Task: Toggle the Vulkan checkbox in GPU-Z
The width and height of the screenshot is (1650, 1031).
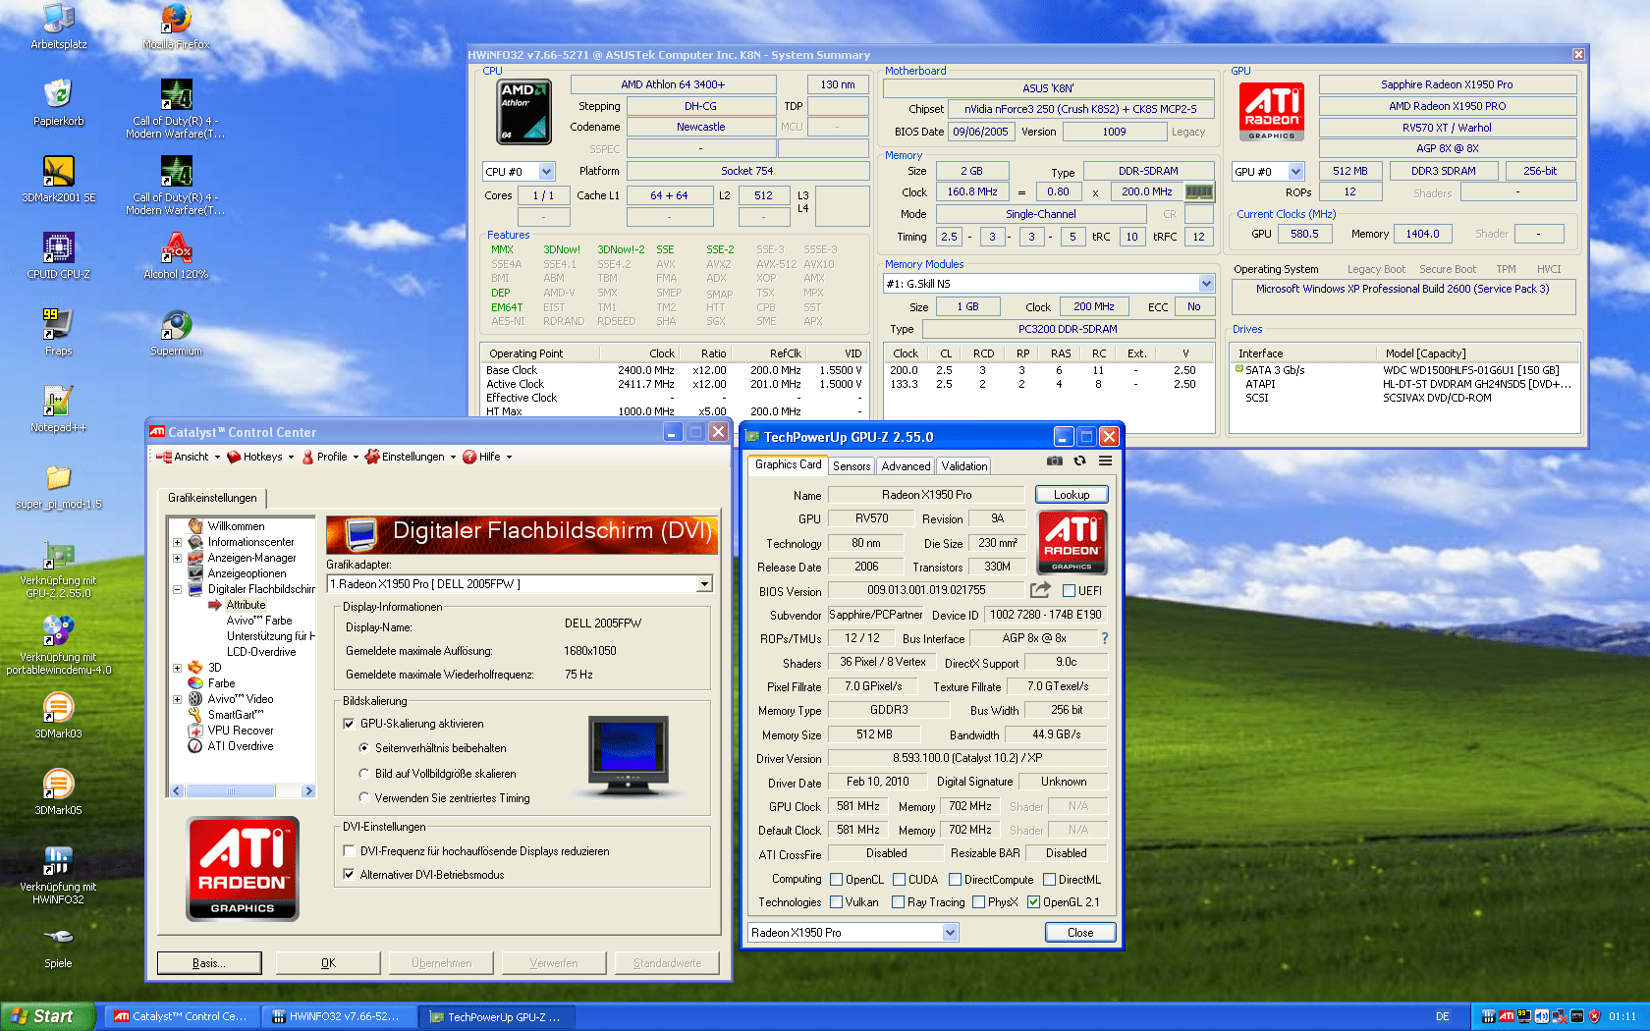Action: tap(837, 902)
